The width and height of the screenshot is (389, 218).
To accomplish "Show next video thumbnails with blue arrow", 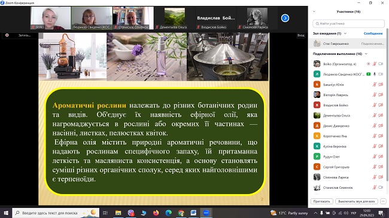I will [x=285, y=18].
